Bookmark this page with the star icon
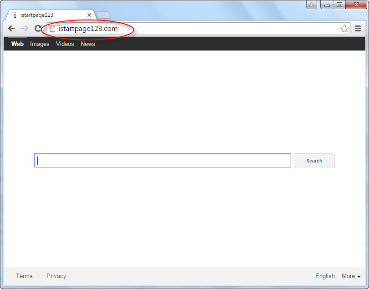 [x=344, y=29]
